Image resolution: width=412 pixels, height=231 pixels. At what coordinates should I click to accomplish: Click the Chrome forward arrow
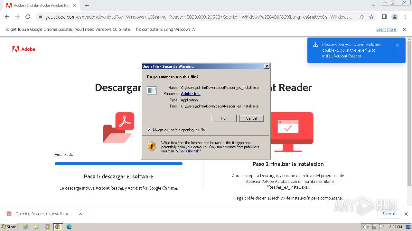(17, 17)
